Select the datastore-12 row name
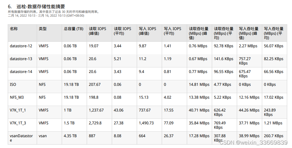This screenshot has height=148, width=292. [21, 46]
